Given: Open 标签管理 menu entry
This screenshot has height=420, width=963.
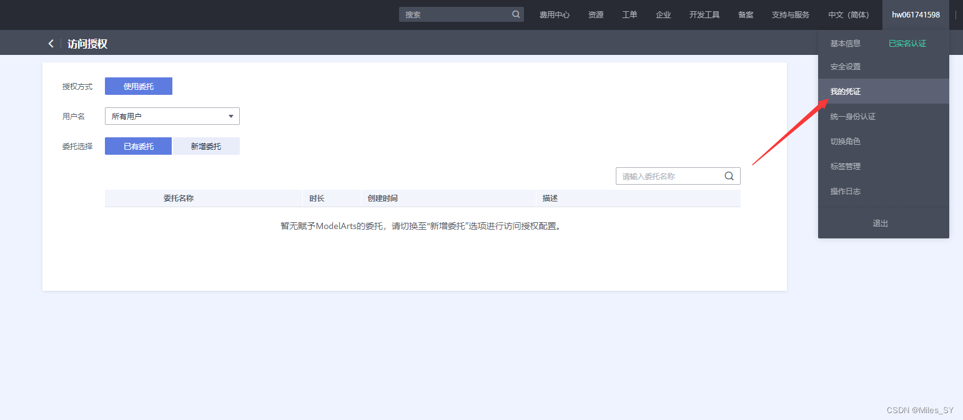Looking at the screenshot, I should (x=884, y=166).
